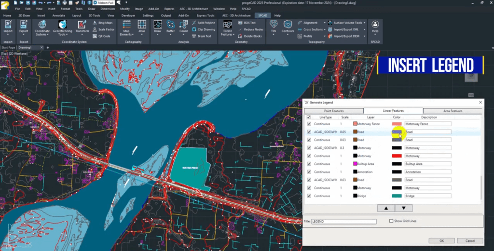The width and height of the screenshot is (494, 251).
Task: Expand the Surface Volume Tools dropdown
Action: pos(365,23)
